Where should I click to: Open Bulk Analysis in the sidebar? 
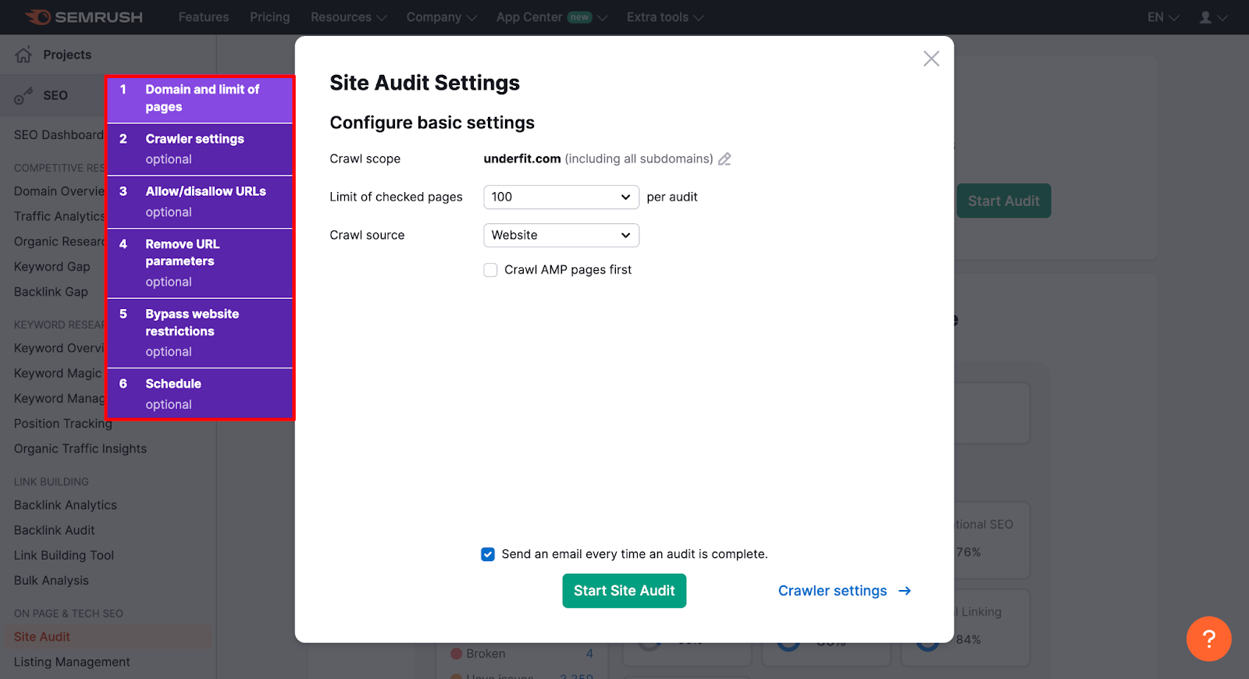[x=52, y=581]
